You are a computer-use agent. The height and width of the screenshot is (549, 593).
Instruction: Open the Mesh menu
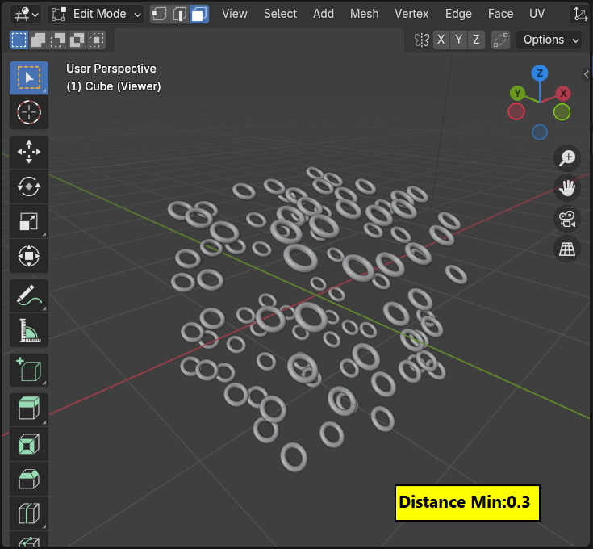[364, 14]
